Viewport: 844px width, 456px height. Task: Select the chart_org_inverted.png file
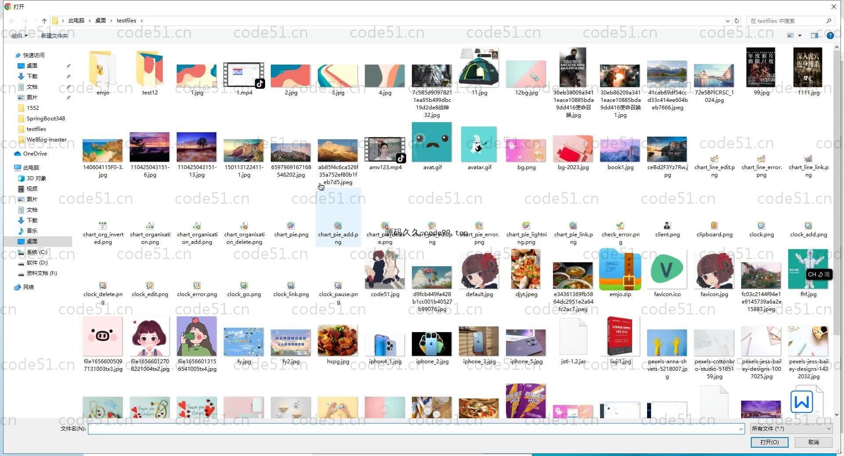102,226
